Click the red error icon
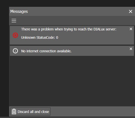 (x=15, y=35)
